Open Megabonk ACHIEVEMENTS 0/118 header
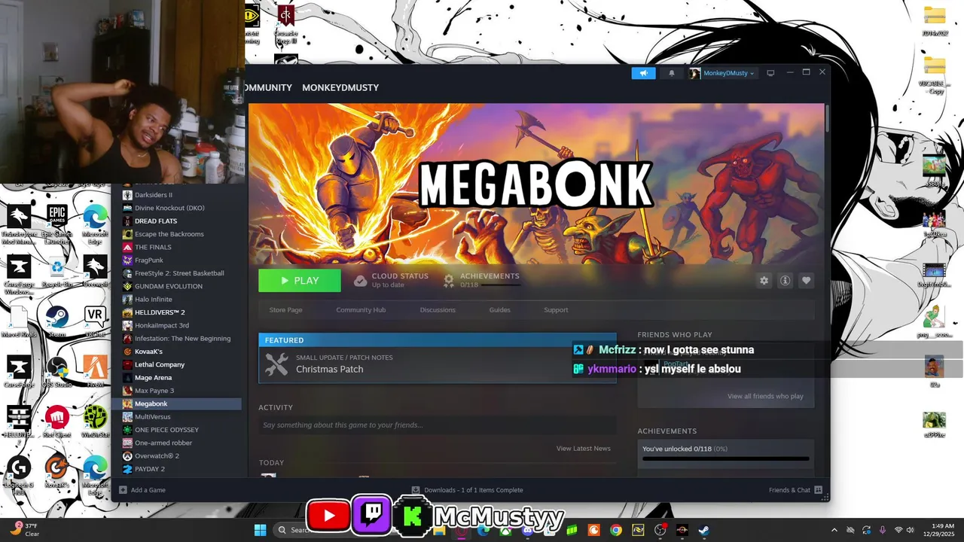Viewport: 964px width, 542px height. click(482, 280)
